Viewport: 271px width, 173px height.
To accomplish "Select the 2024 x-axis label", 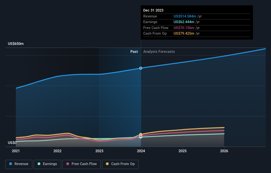I will [x=141, y=151].
